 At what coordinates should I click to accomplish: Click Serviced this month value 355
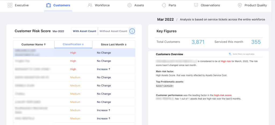coord(256,42)
